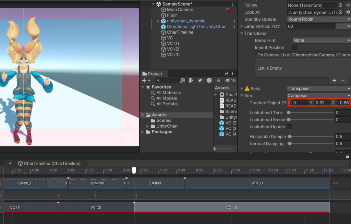Screen dimensions: 351x224
Task: Click the Lens Vertical FOV value field
Action: [311, 26]
